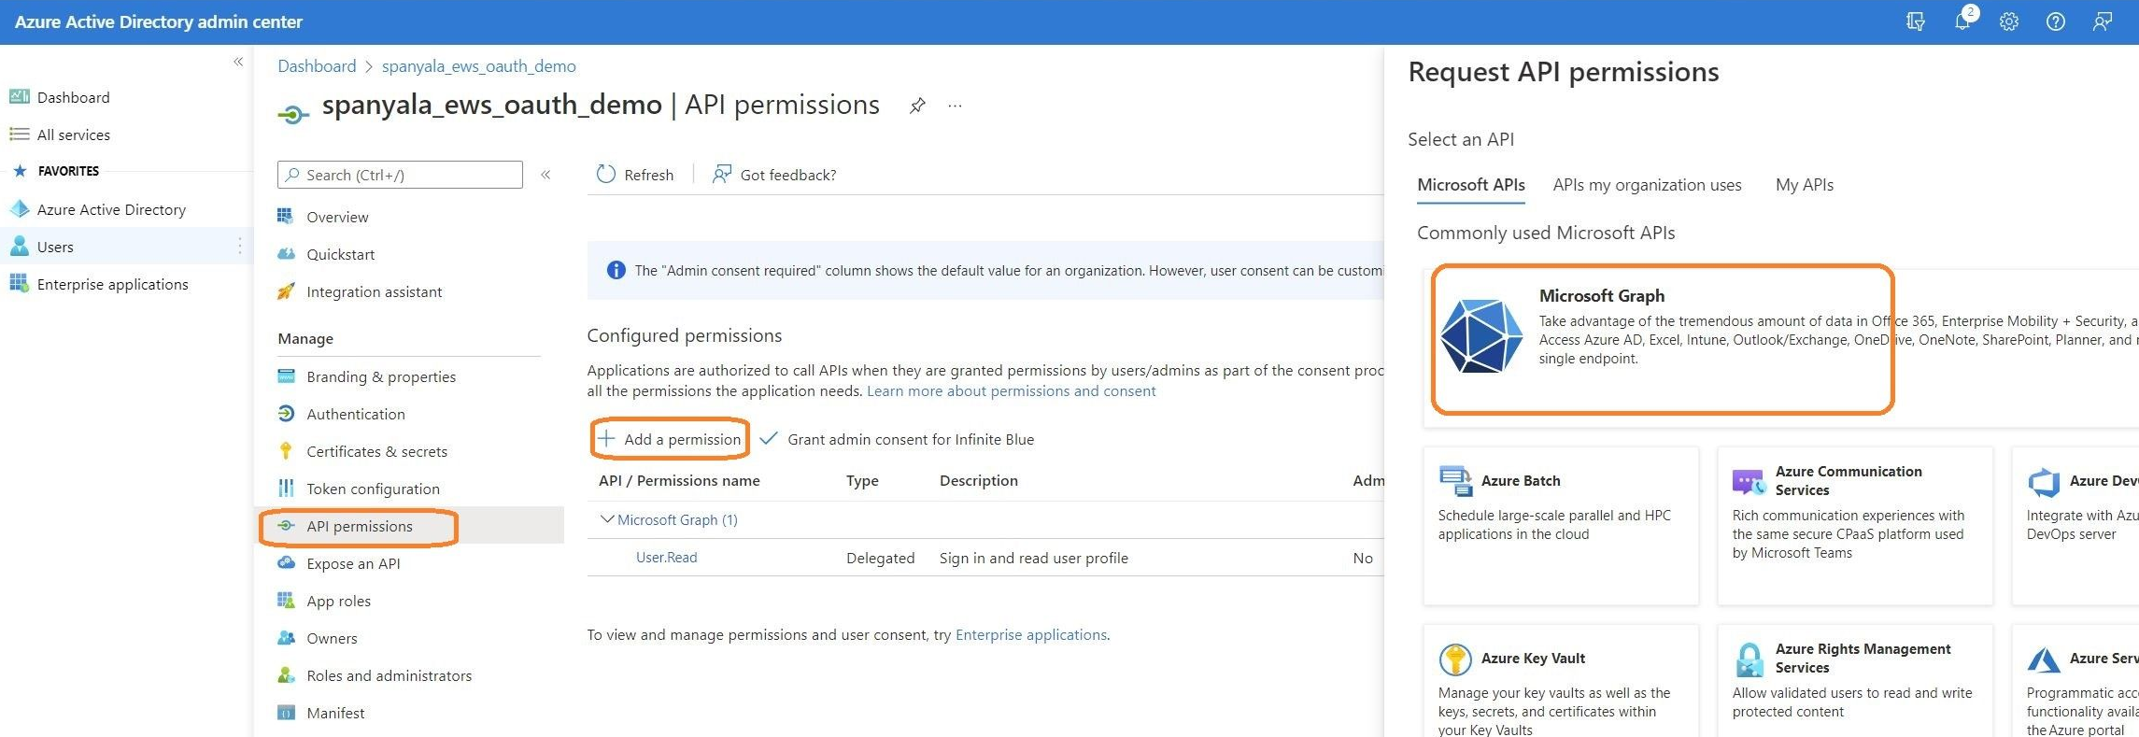2139x737 pixels.
Task: Open Learn more about permissions and consent
Action: [x=1011, y=391]
